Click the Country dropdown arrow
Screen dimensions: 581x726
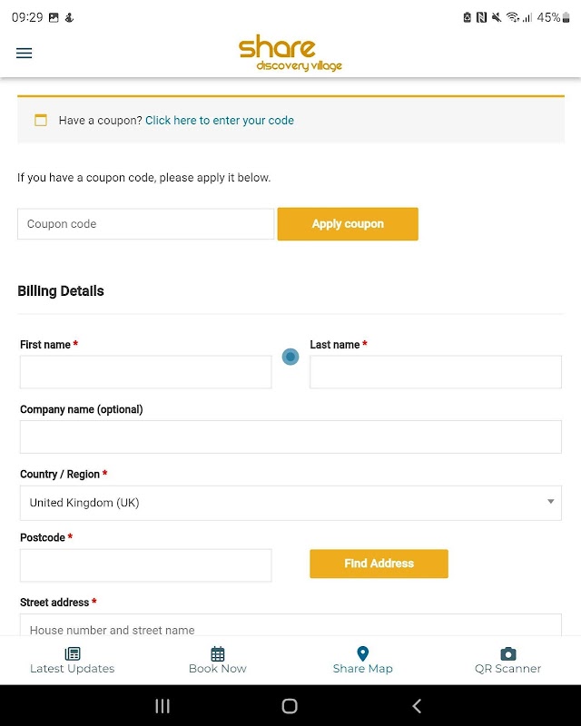point(550,502)
